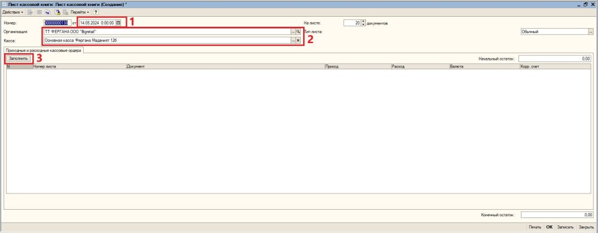Screen dimensions: 598x233
Task: Click the На листе documents count field
Action: pos(352,23)
